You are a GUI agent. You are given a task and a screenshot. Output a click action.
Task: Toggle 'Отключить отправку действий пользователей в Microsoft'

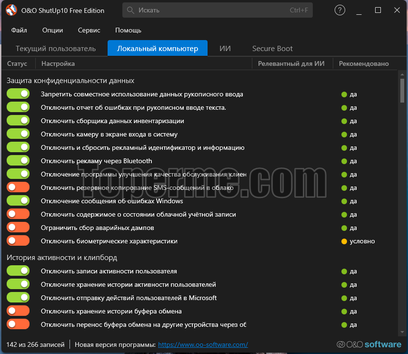[18, 297]
